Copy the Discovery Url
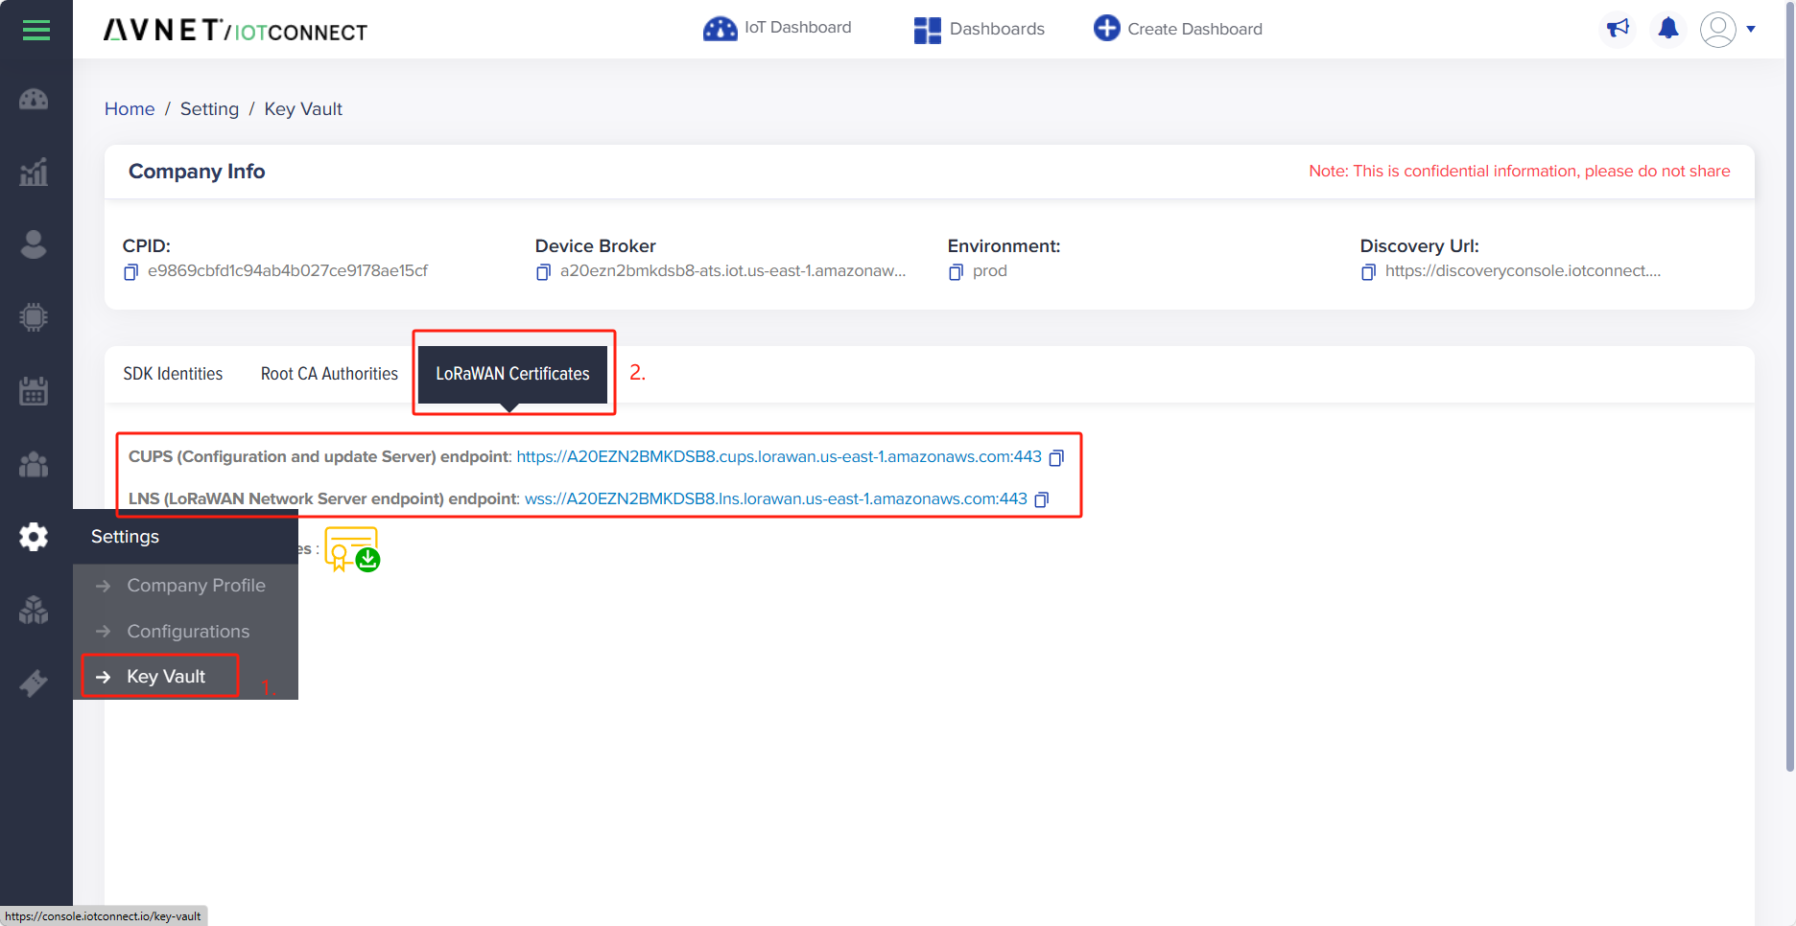Screen dimensions: 1796x926 1368,272
